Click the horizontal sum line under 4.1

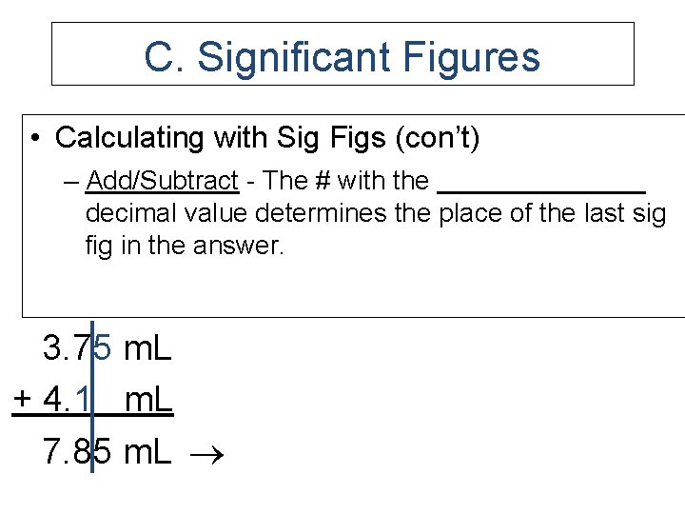(92, 414)
